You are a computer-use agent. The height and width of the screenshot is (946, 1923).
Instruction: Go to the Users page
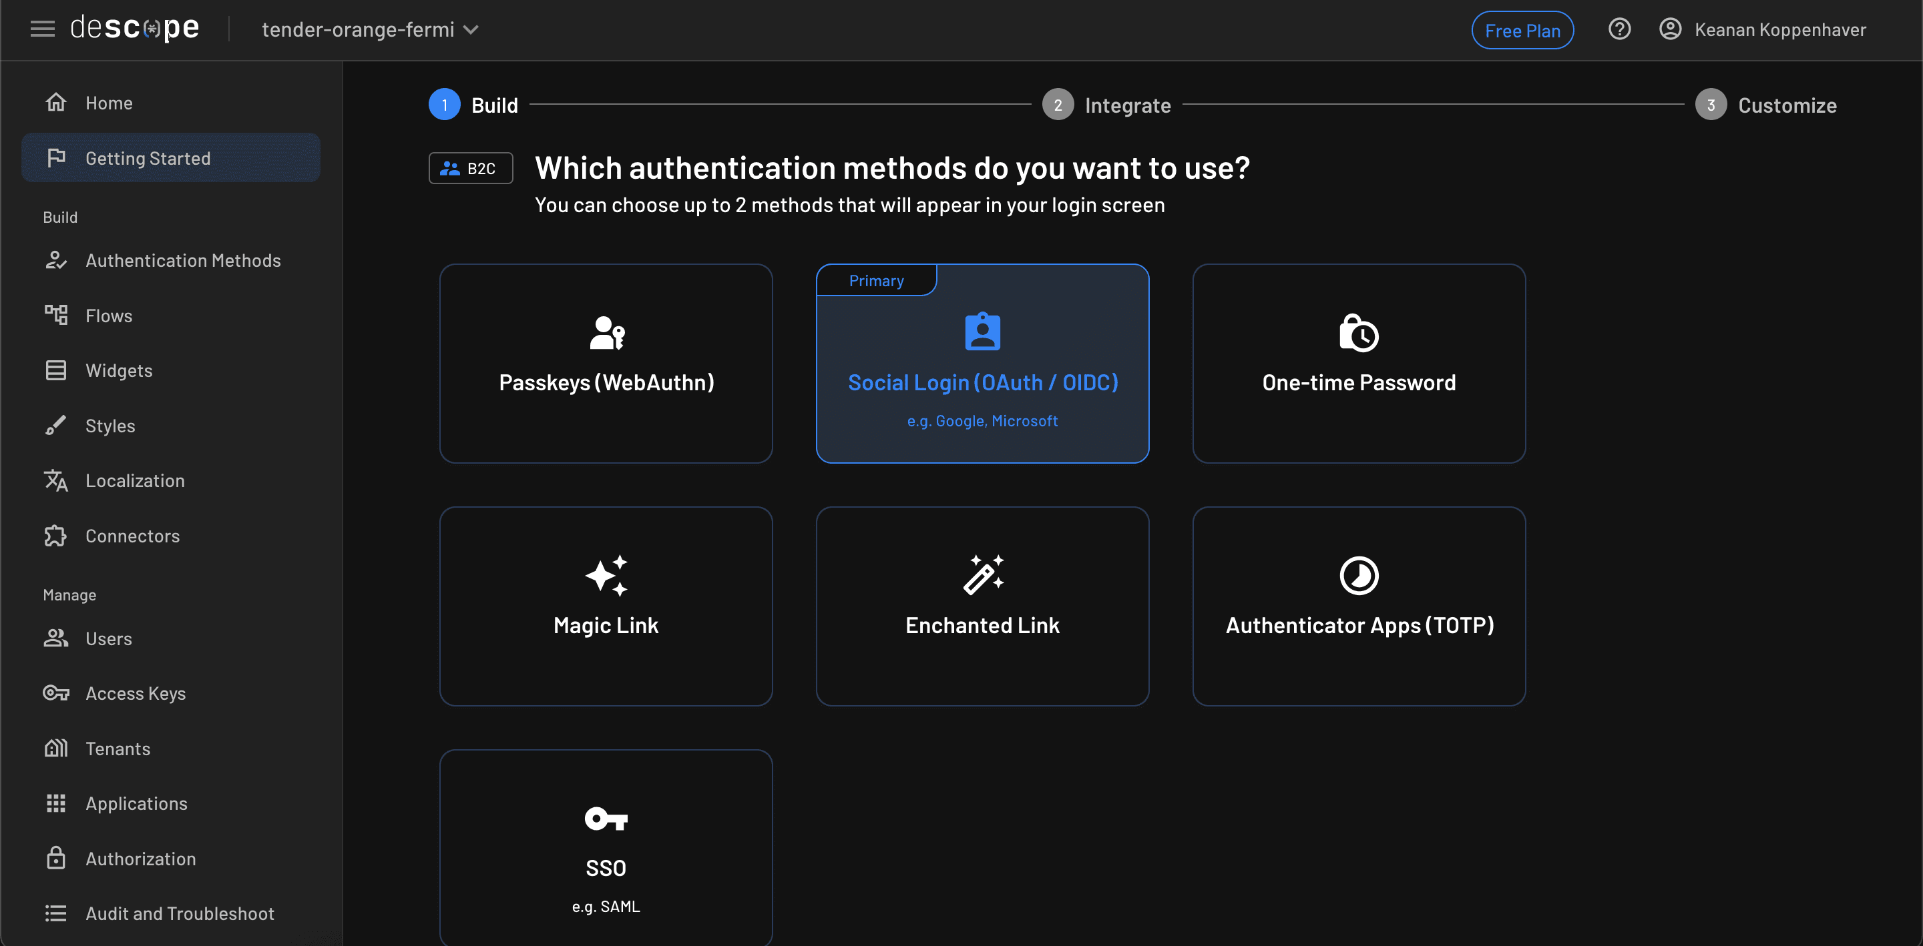[108, 638]
